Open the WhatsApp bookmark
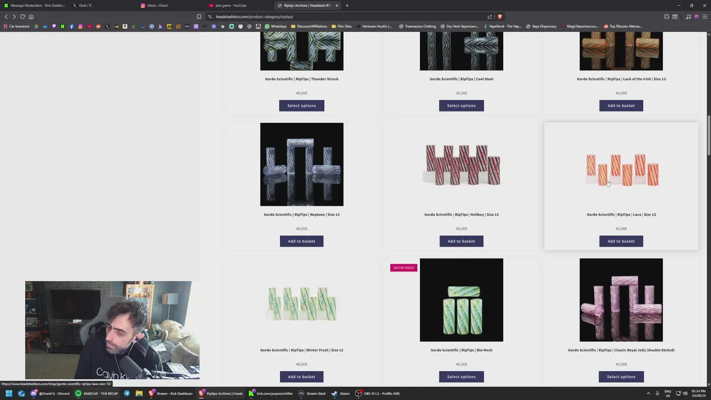711x400 pixels. pos(276,26)
